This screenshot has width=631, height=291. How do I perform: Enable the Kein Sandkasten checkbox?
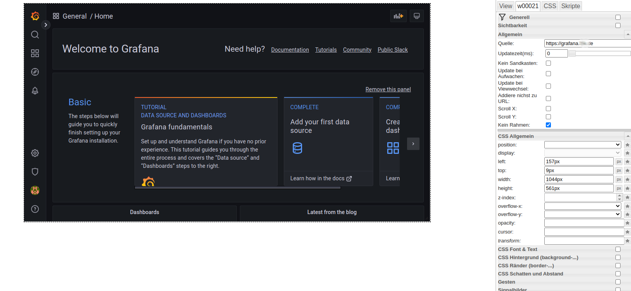[x=548, y=63]
